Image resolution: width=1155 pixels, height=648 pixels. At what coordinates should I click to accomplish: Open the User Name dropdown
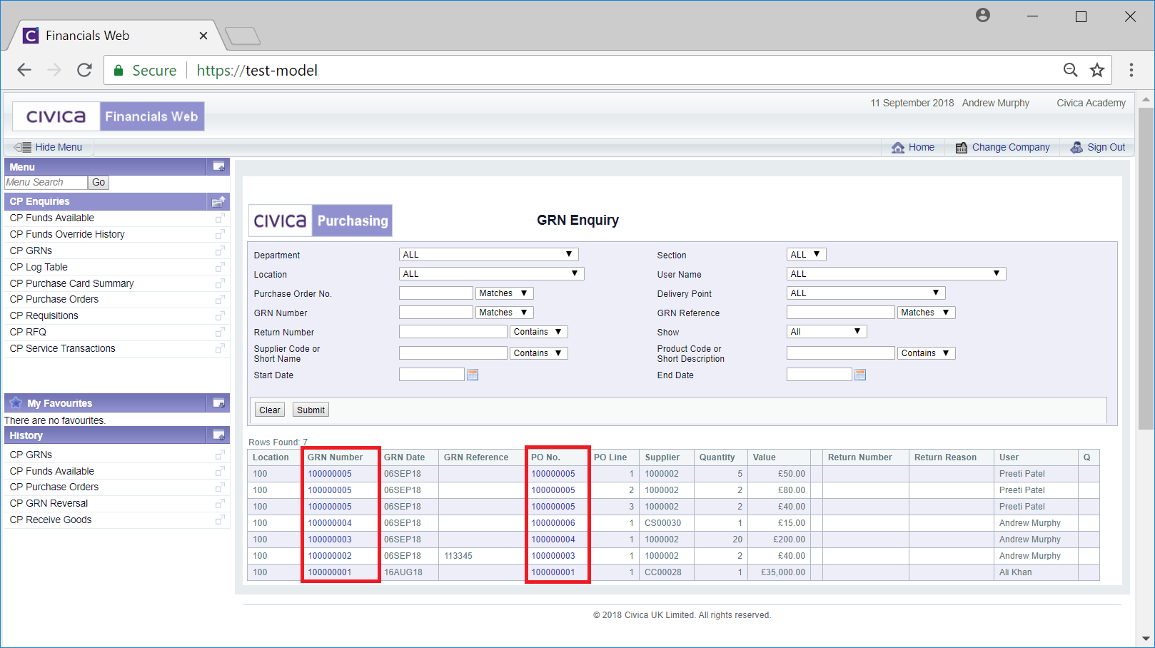click(x=896, y=274)
